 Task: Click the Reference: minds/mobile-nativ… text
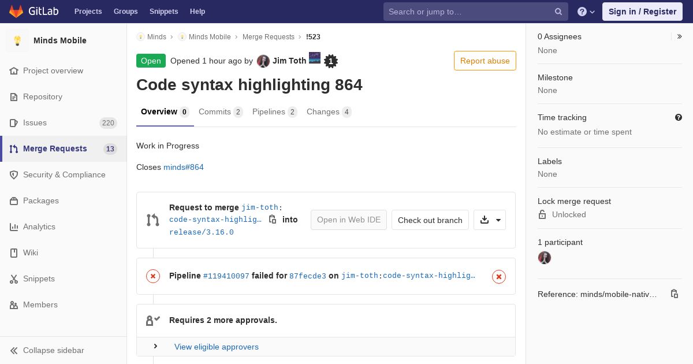(x=597, y=294)
